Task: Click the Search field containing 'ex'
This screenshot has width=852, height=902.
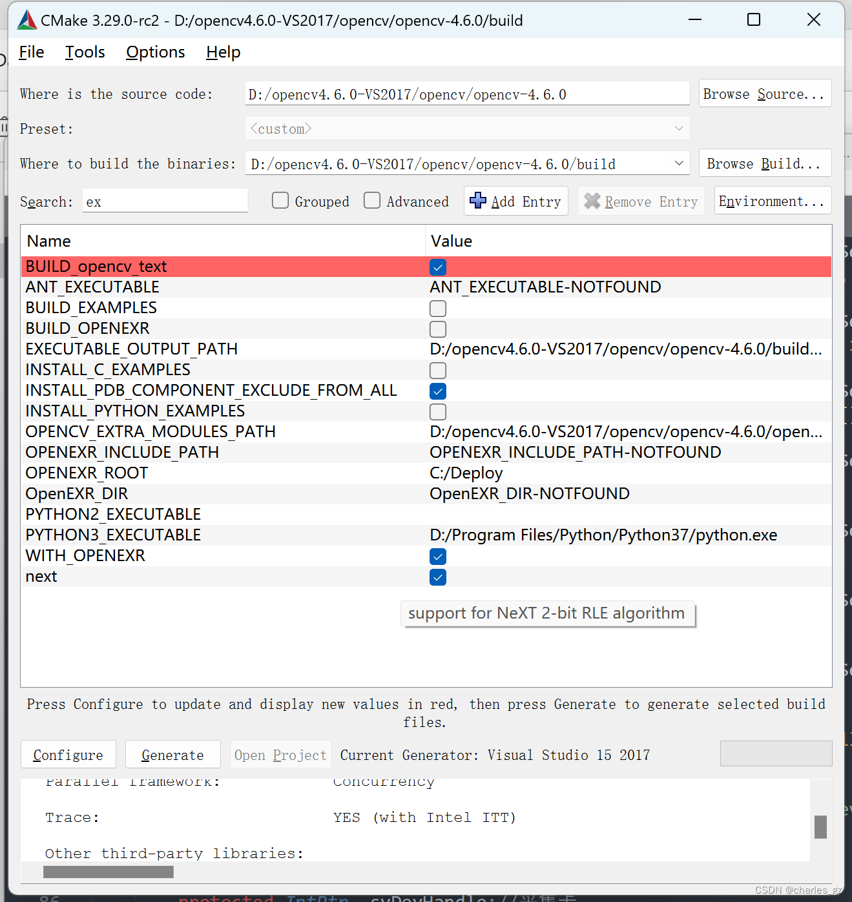Action: coord(165,201)
